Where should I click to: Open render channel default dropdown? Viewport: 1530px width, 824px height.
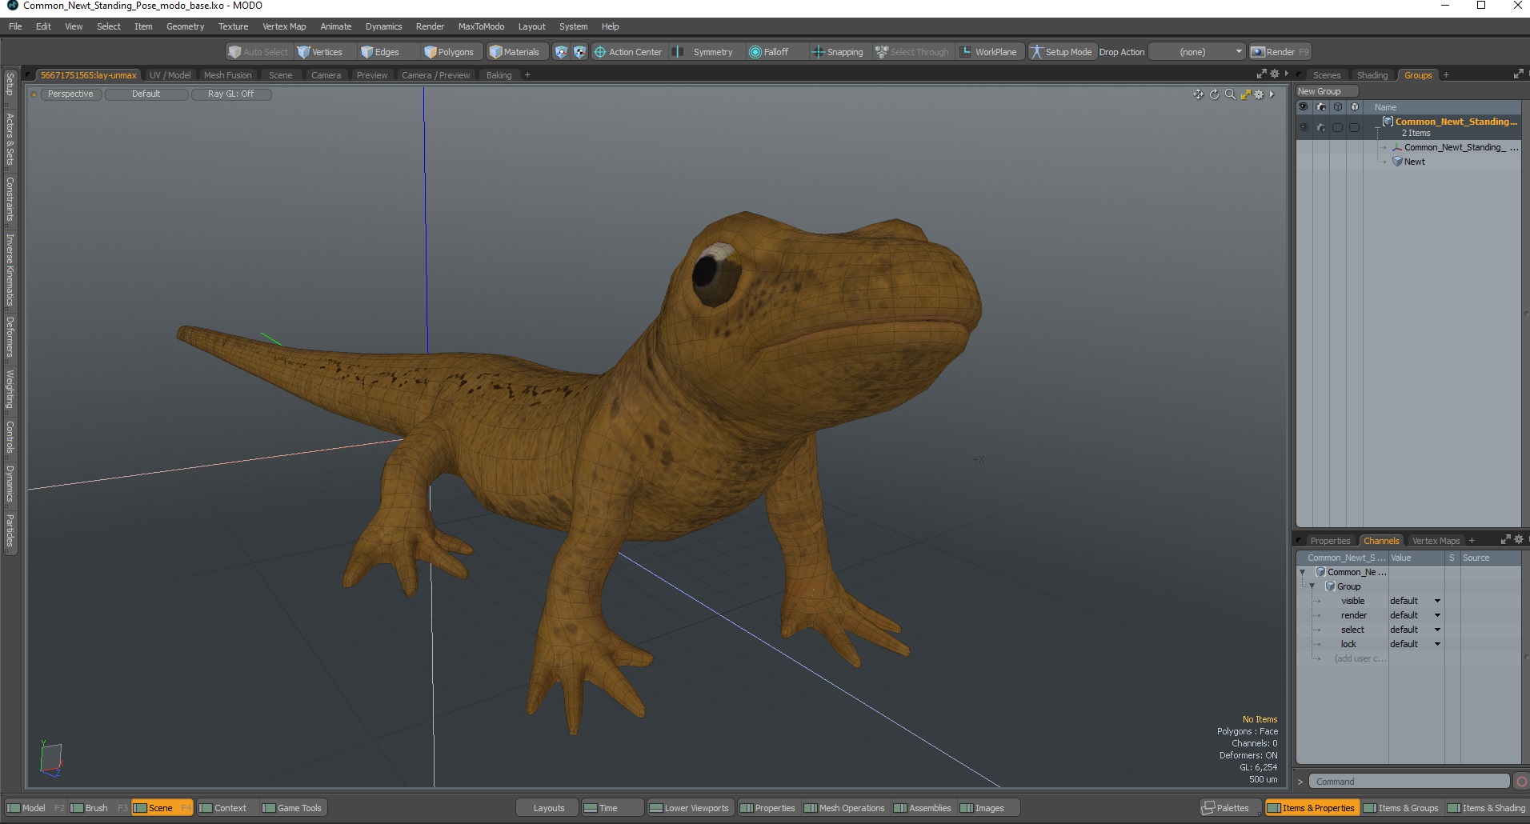1415,615
